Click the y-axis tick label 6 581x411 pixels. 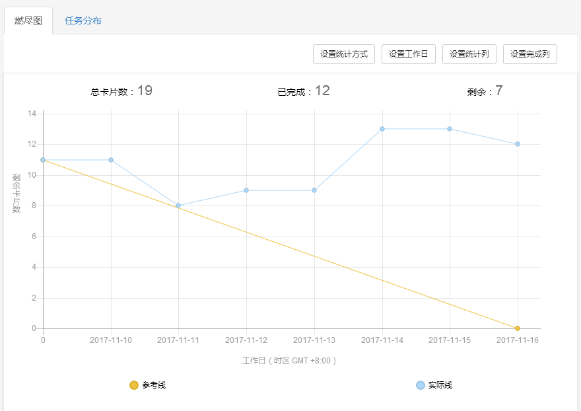click(x=34, y=237)
